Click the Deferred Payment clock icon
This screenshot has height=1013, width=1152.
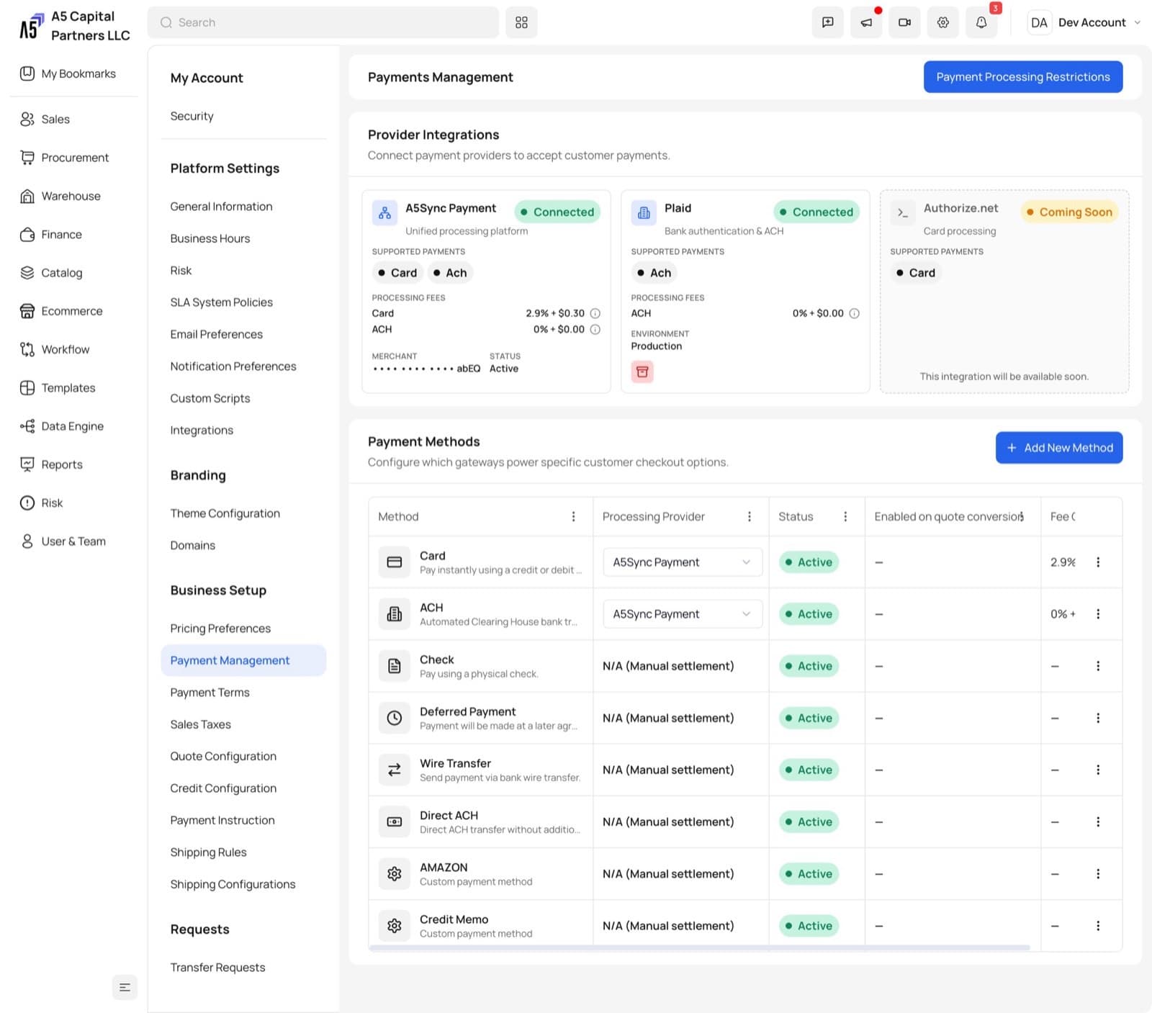(x=394, y=718)
